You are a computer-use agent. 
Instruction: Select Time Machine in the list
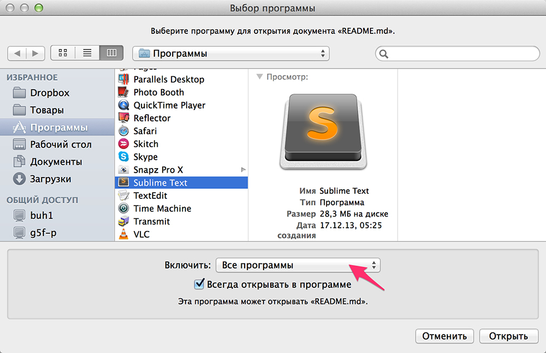(x=182, y=209)
